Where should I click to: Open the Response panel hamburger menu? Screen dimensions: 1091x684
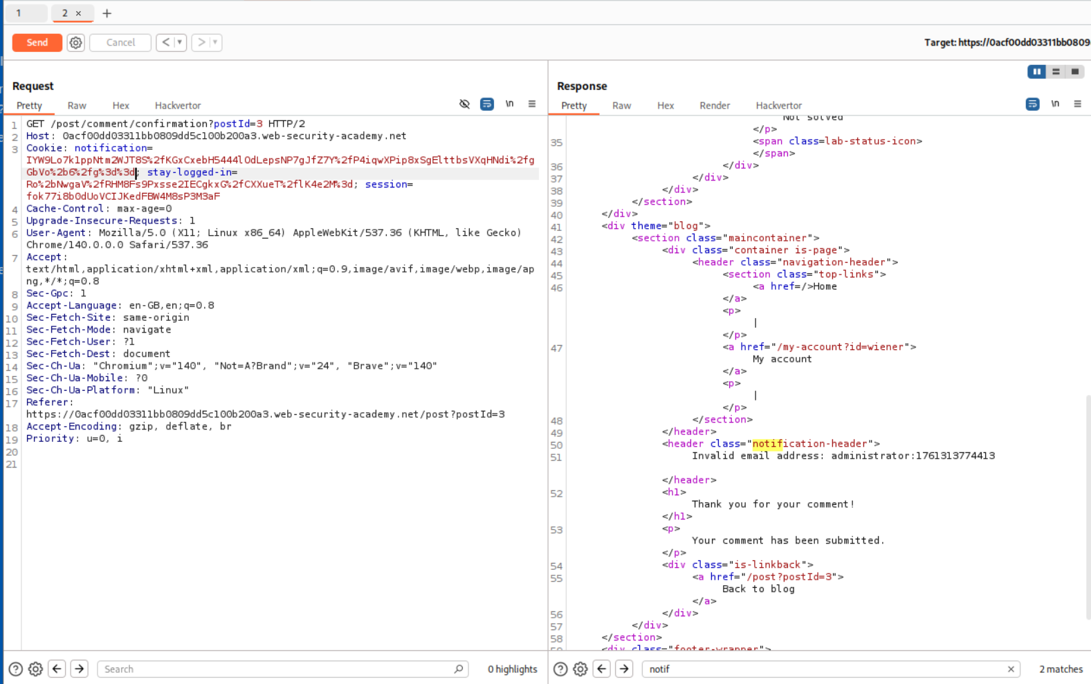(1077, 104)
